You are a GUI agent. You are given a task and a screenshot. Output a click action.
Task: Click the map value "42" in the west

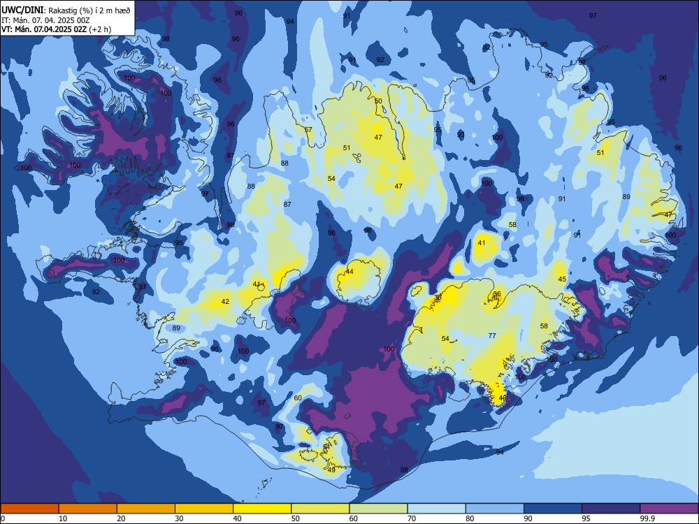pyautogui.click(x=225, y=301)
